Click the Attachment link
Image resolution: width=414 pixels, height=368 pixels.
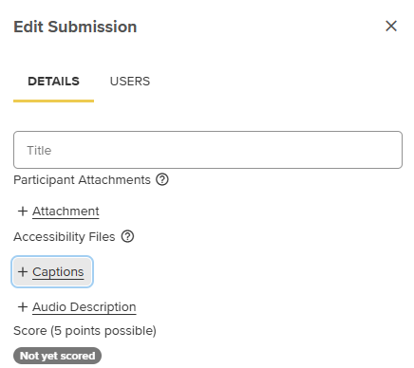(x=66, y=212)
